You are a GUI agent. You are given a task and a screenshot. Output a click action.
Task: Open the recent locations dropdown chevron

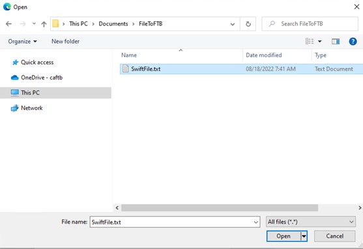pyautogui.click(x=34, y=23)
